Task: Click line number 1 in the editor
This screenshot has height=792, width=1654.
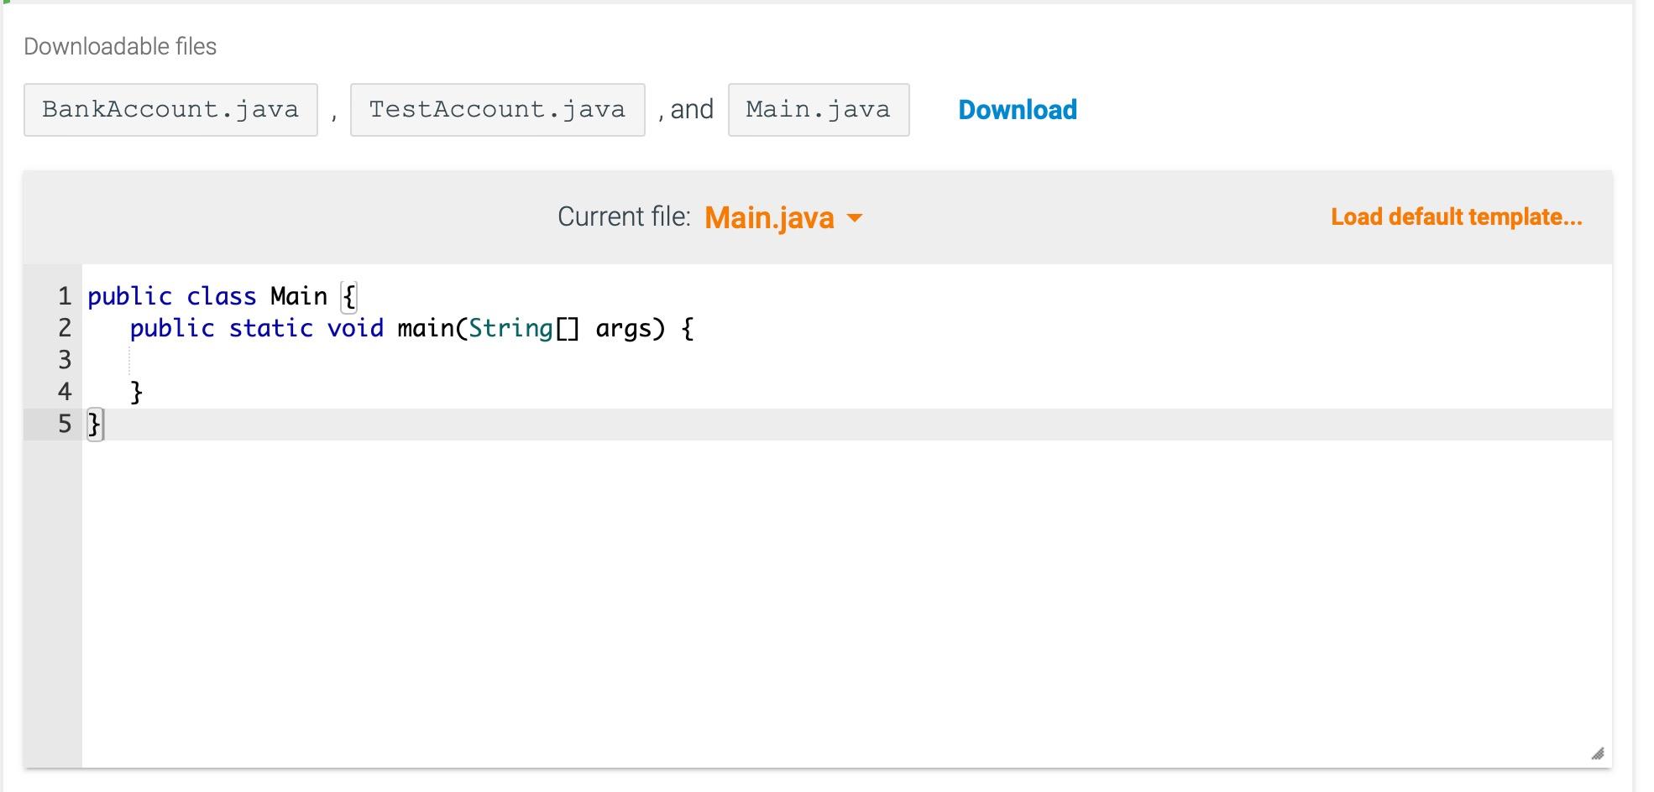Action: click(x=64, y=295)
